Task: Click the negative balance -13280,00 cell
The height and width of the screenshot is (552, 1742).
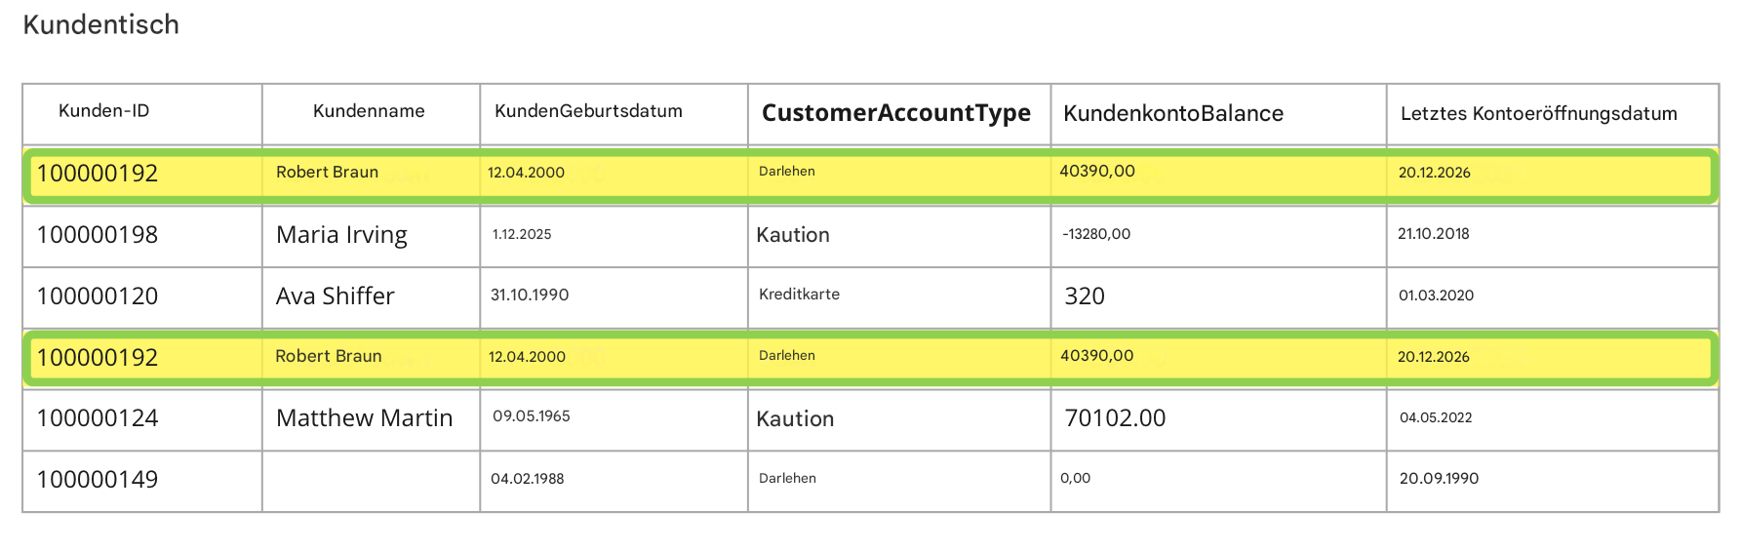Action: tap(1218, 236)
